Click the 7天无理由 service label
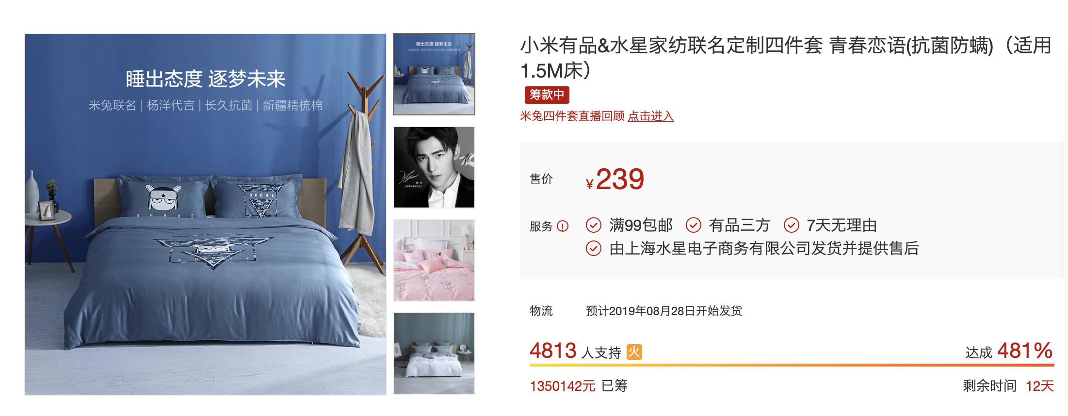The image size is (1068, 416). [841, 225]
